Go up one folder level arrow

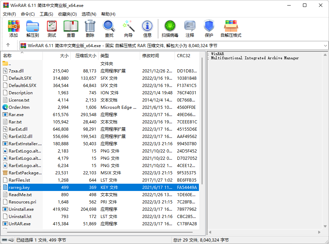pyautogui.click(x=8, y=45)
